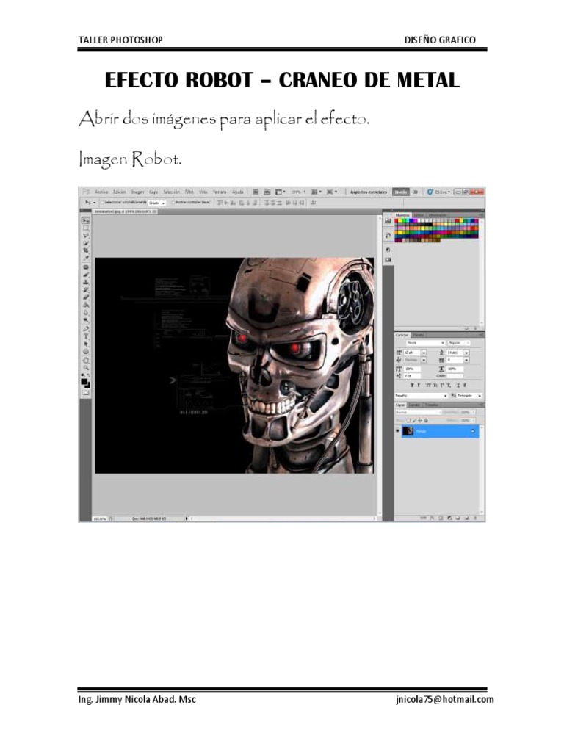Click the delete layer trash icon

(475, 518)
